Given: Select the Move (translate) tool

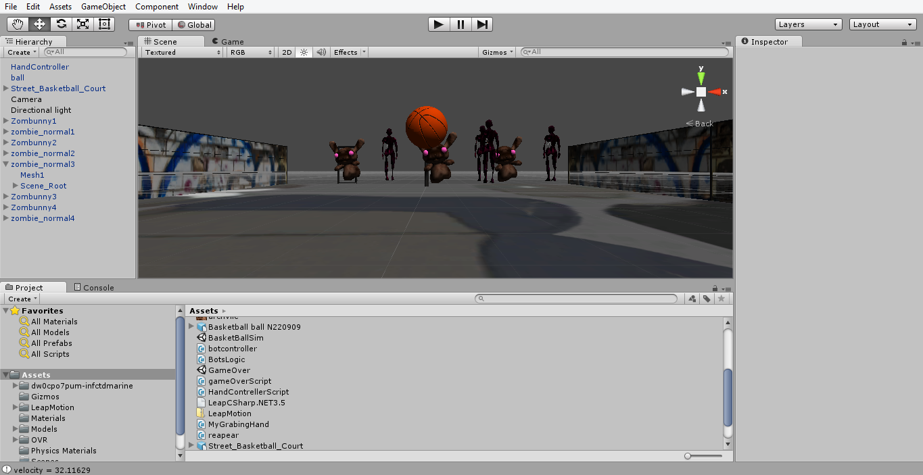Looking at the screenshot, I should point(40,24).
